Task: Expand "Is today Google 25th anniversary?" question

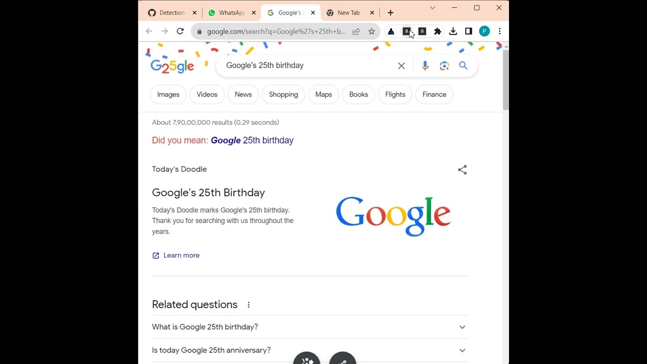Action: click(461, 350)
